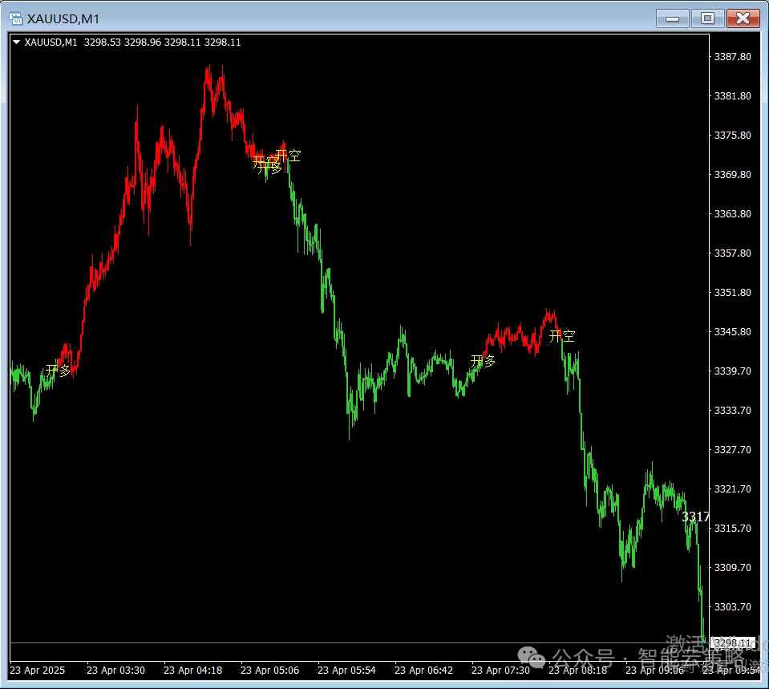Click the 3381.80 price scale label
The height and width of the screenshot is (689, 769).
tap(732, 96)
